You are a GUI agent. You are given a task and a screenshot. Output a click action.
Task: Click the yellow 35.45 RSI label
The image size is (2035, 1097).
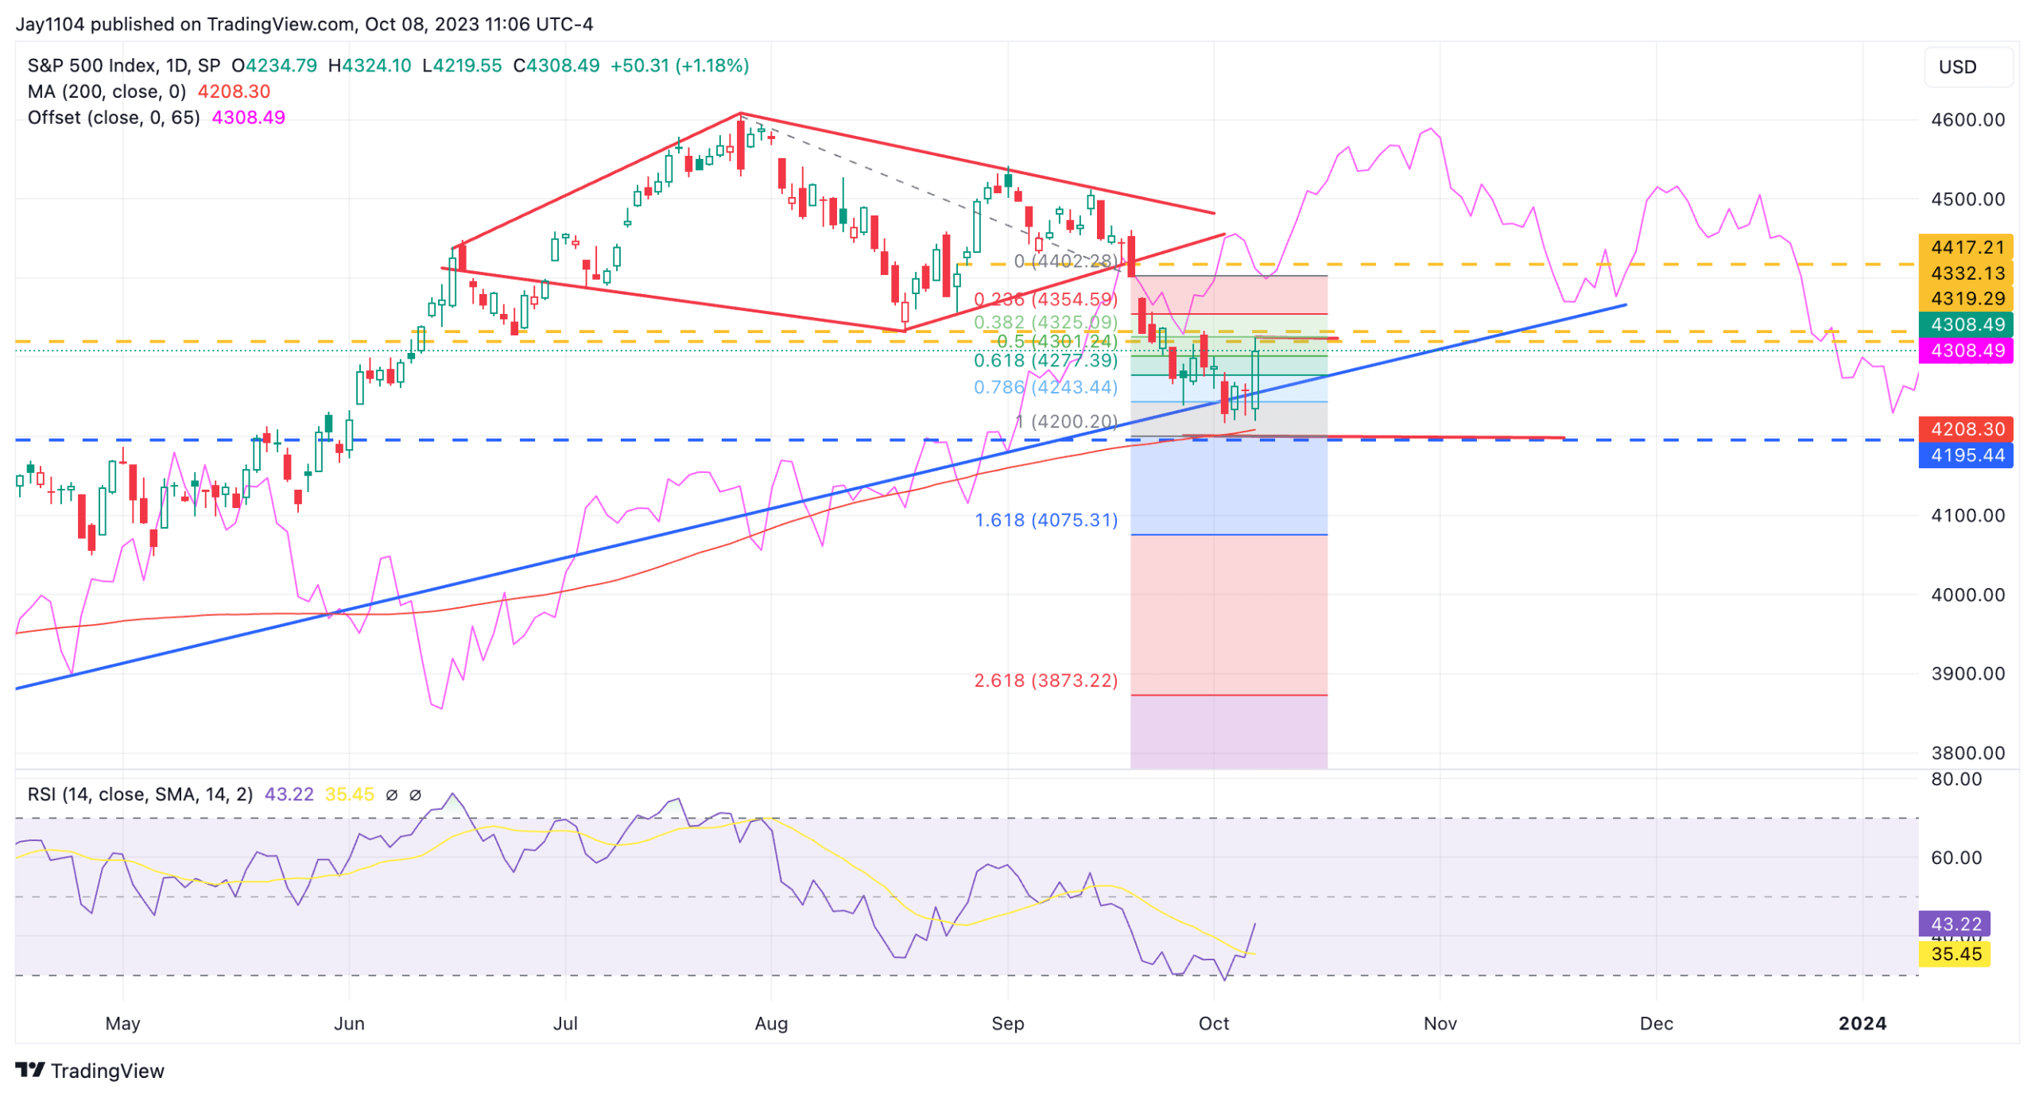tap(1955, 953)
